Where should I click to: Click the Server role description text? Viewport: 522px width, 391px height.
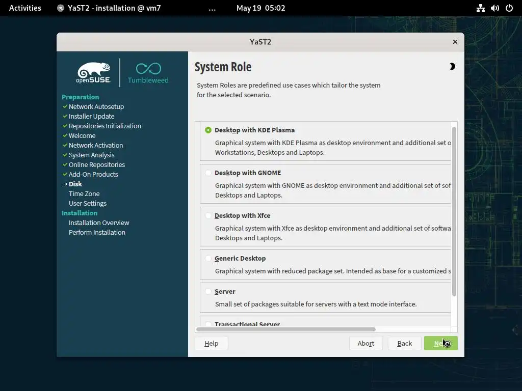[316, 304]
